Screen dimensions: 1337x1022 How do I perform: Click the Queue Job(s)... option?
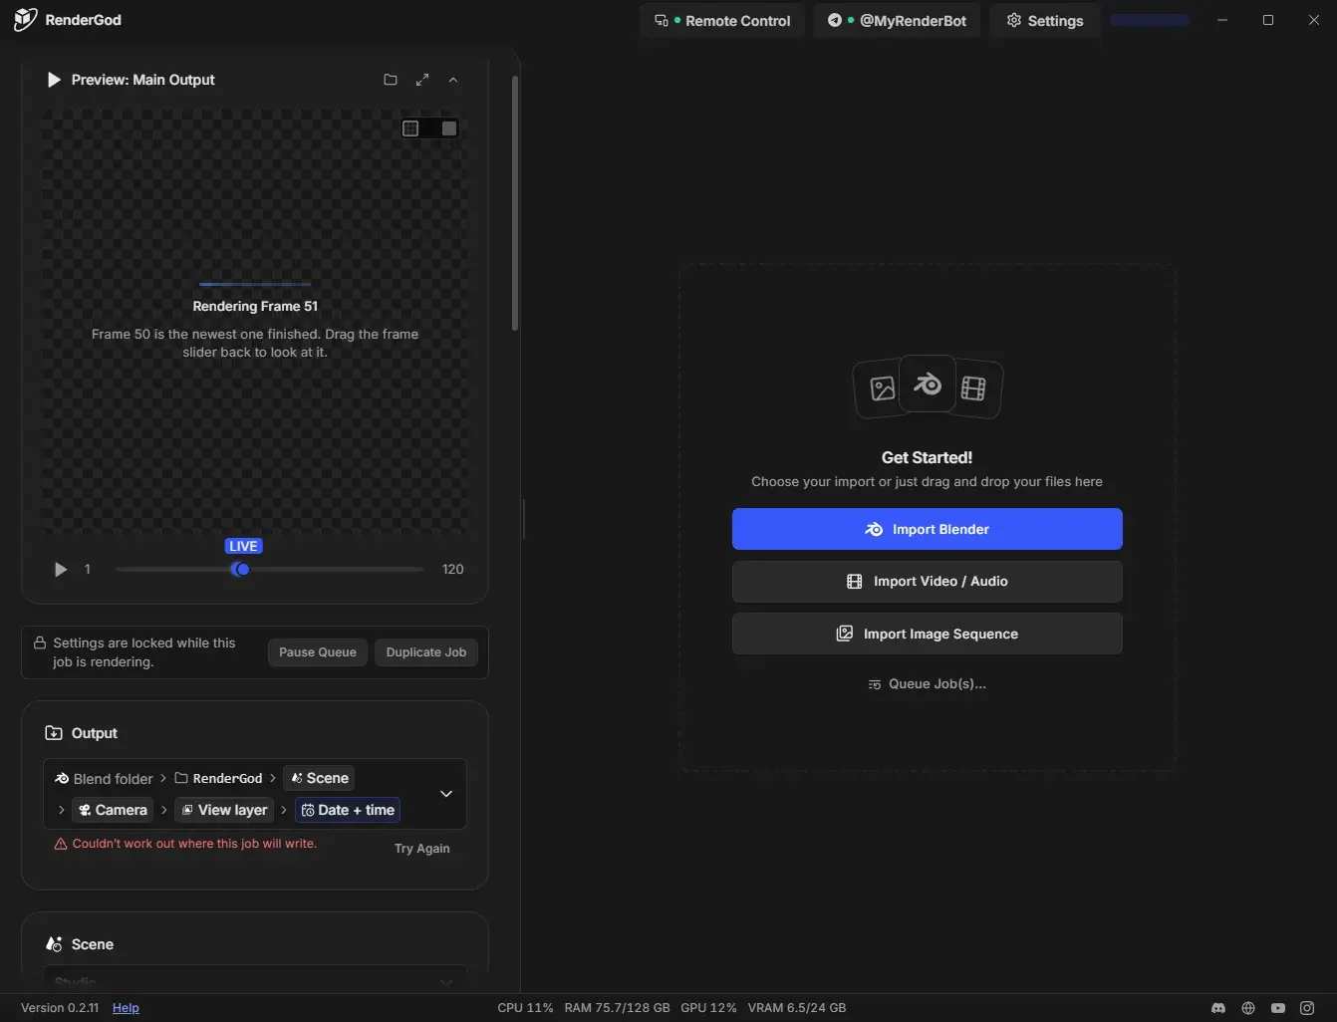[928, 684]
